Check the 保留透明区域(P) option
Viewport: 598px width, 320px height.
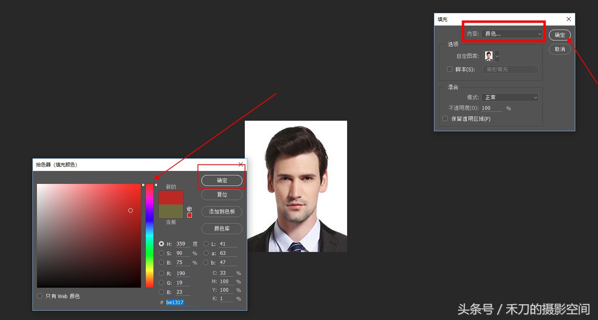[x=445, y=119]
